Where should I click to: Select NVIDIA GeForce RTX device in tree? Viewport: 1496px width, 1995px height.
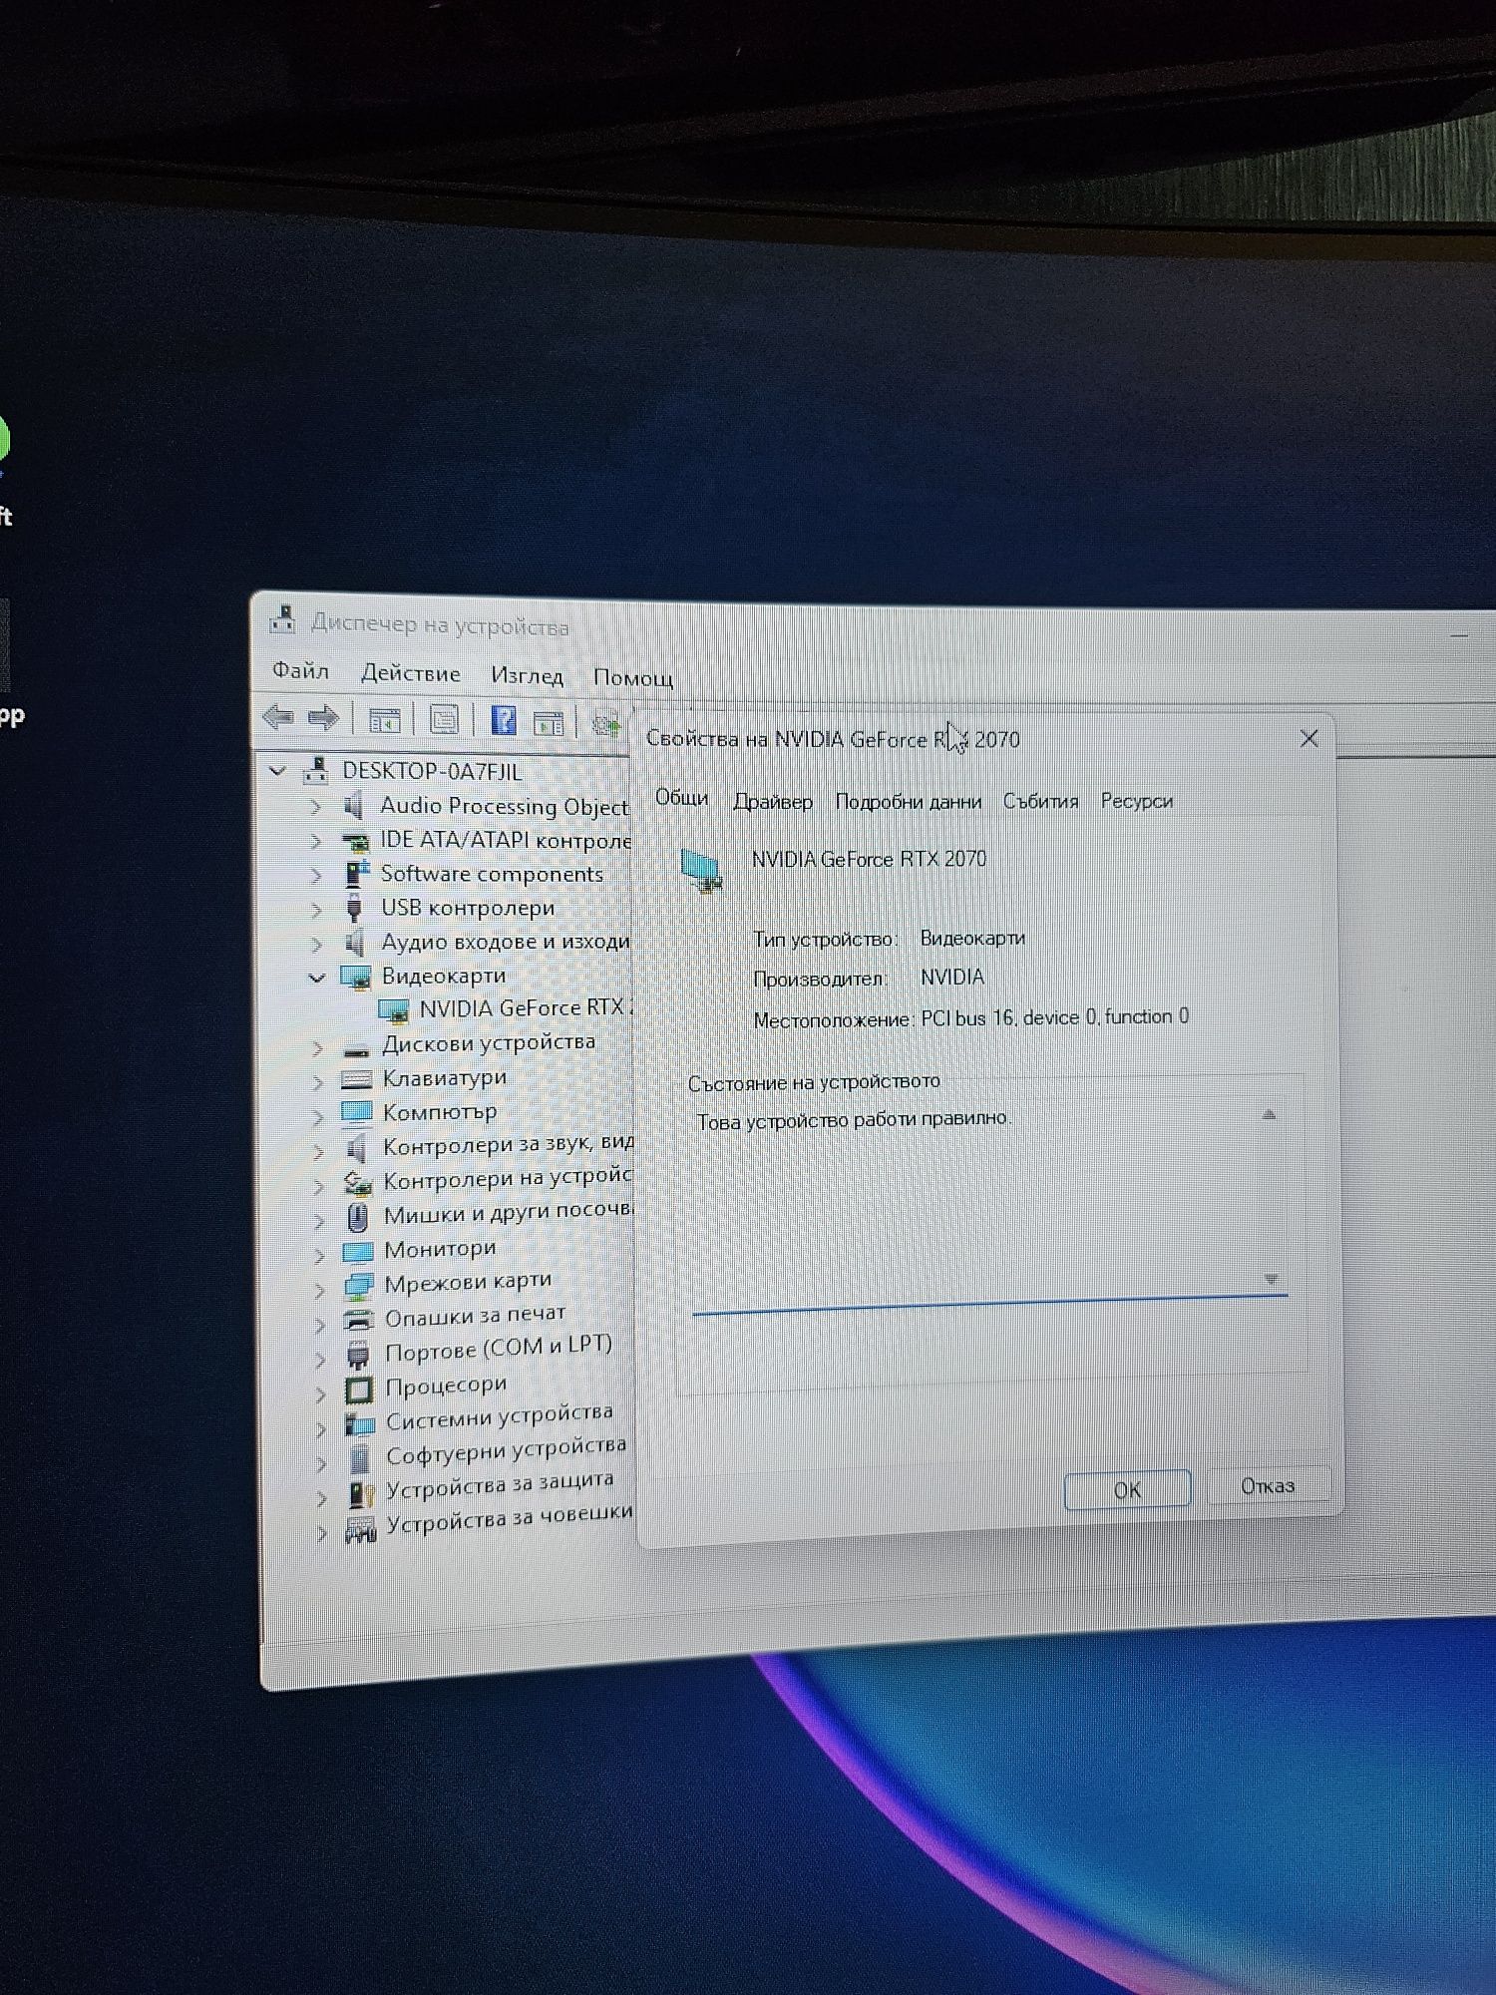(x=505, y=1008)
